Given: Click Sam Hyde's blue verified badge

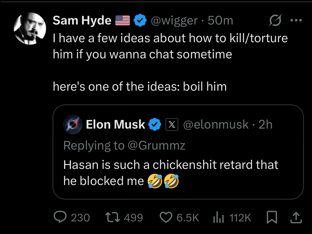Looking at the screenshot, I should [140, 20].
